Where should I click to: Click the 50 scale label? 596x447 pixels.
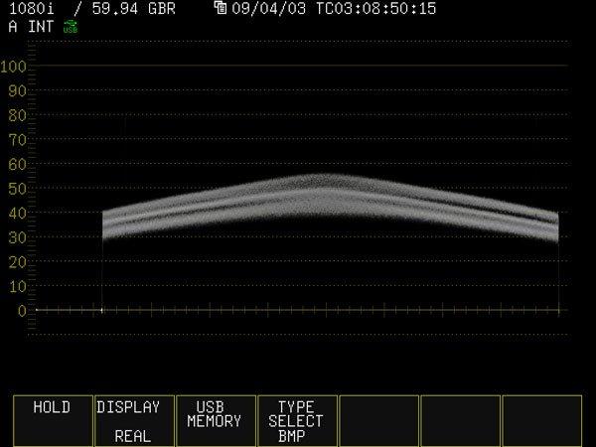18,189
